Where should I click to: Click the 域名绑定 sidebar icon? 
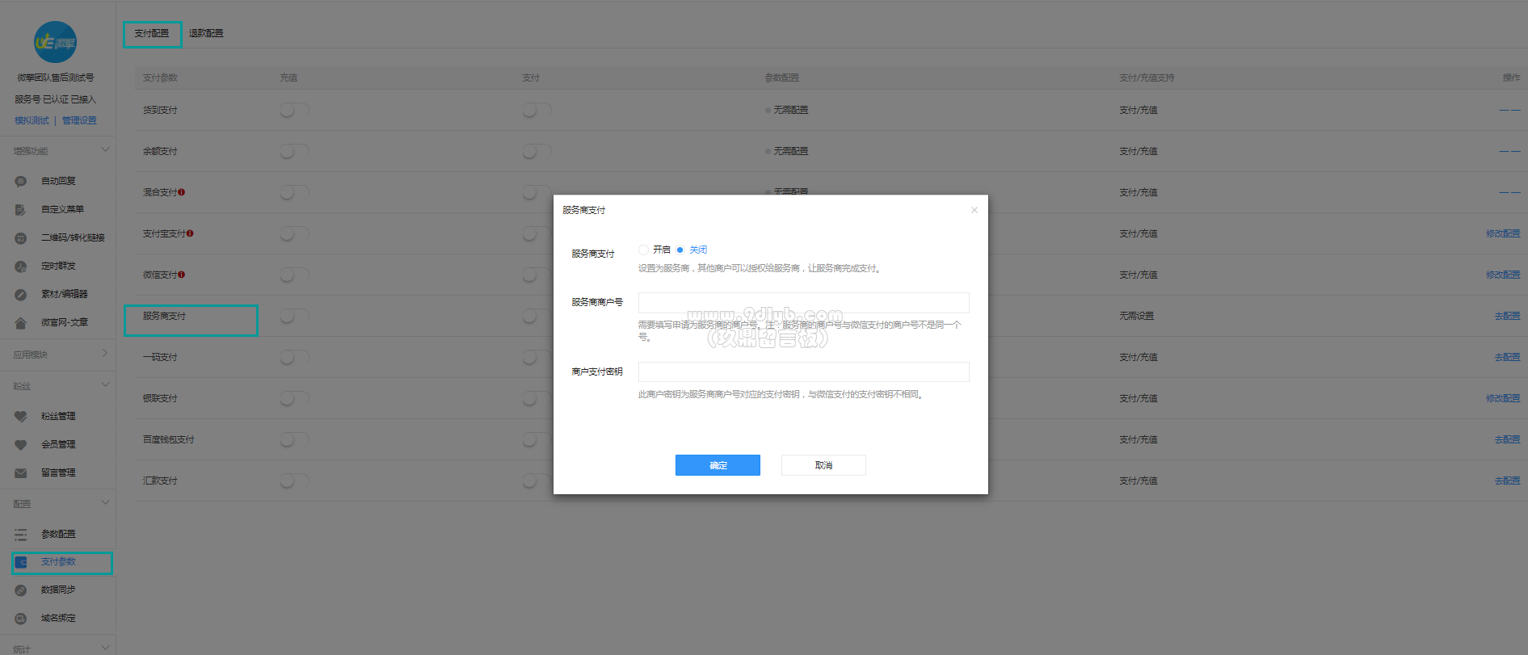coord(21,619)
